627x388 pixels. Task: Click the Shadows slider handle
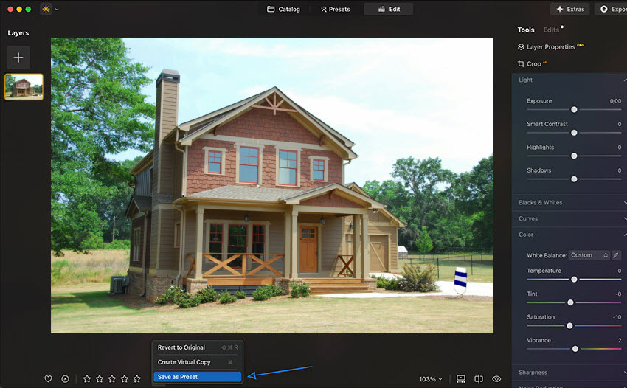pos(574,179)
